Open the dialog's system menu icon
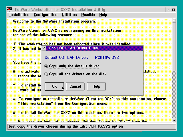Viewport: 183px width, 137px height. coord(44,48)
